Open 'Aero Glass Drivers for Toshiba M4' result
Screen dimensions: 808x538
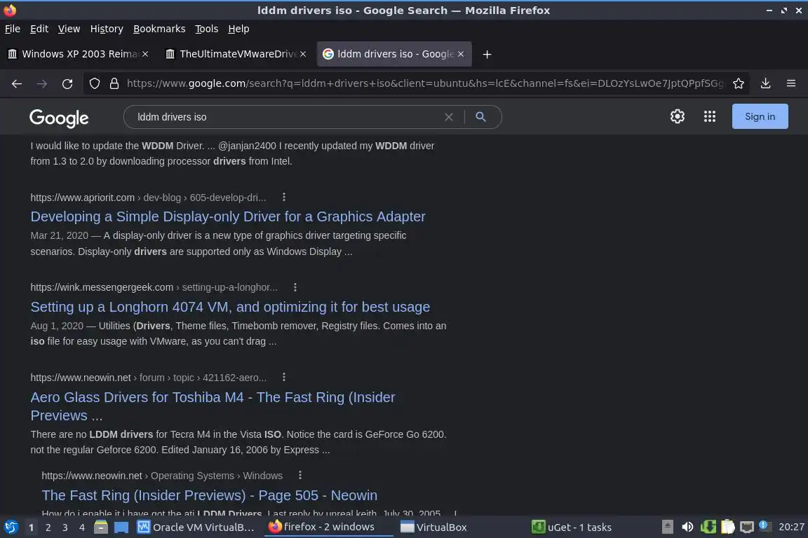tap(213, 406)
